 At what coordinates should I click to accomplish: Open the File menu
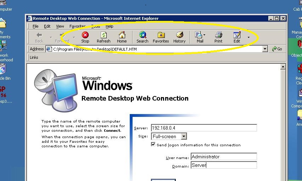35,26
